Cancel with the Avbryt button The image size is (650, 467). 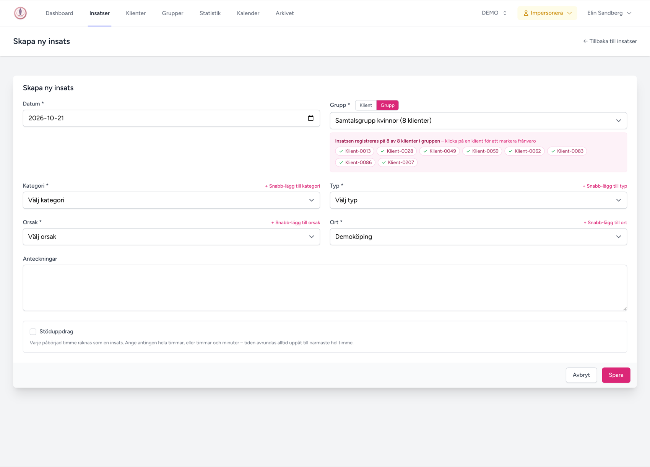[x=581, y=375]
